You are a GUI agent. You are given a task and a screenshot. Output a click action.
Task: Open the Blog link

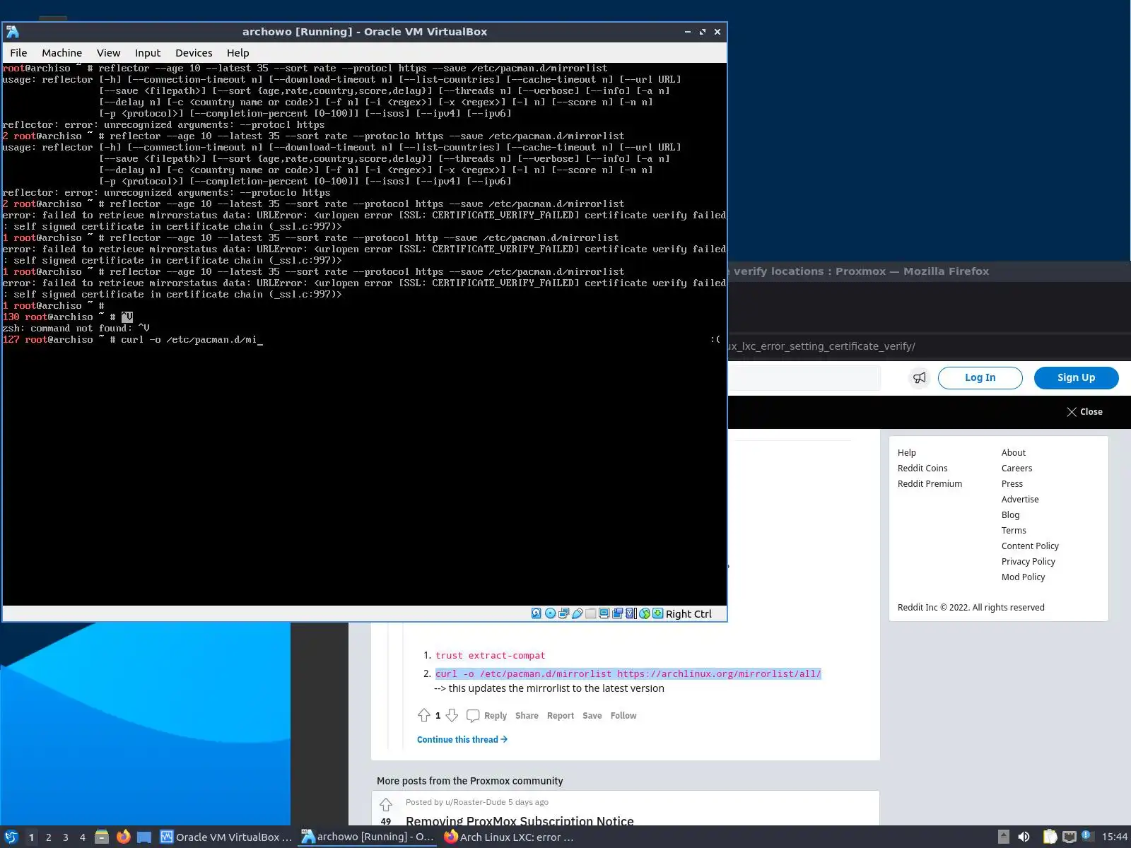pos(1010,515)
